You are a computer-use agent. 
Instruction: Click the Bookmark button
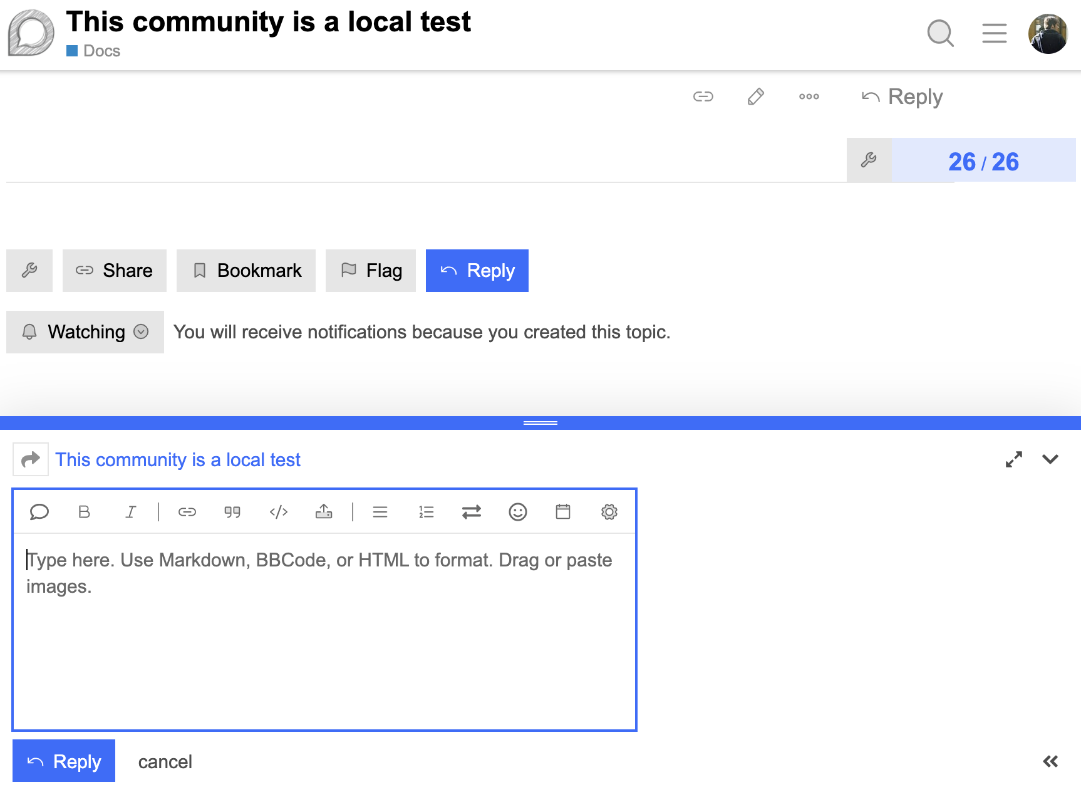[x=246, y=271]
